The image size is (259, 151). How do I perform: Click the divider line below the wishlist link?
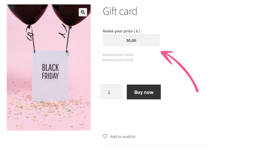(157, 146)
